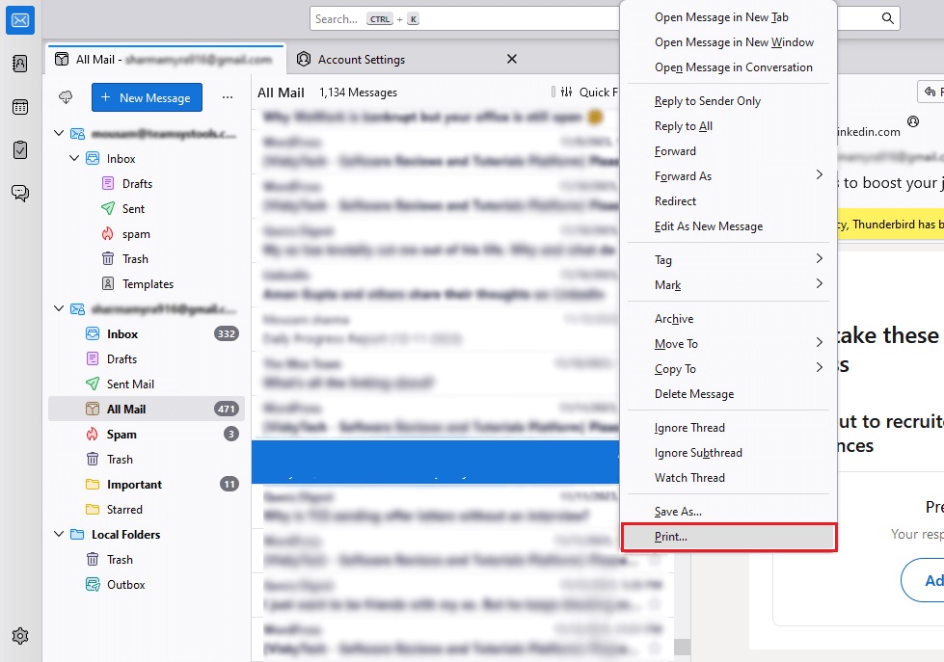Screen dimensions: 944x662
Task: Choose Edit As New Message
Action: [728, 226]
